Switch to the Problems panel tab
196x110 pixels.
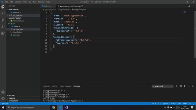point(46,86)
